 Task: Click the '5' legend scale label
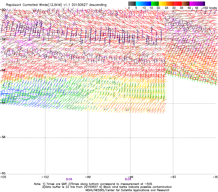coord(136,8)
